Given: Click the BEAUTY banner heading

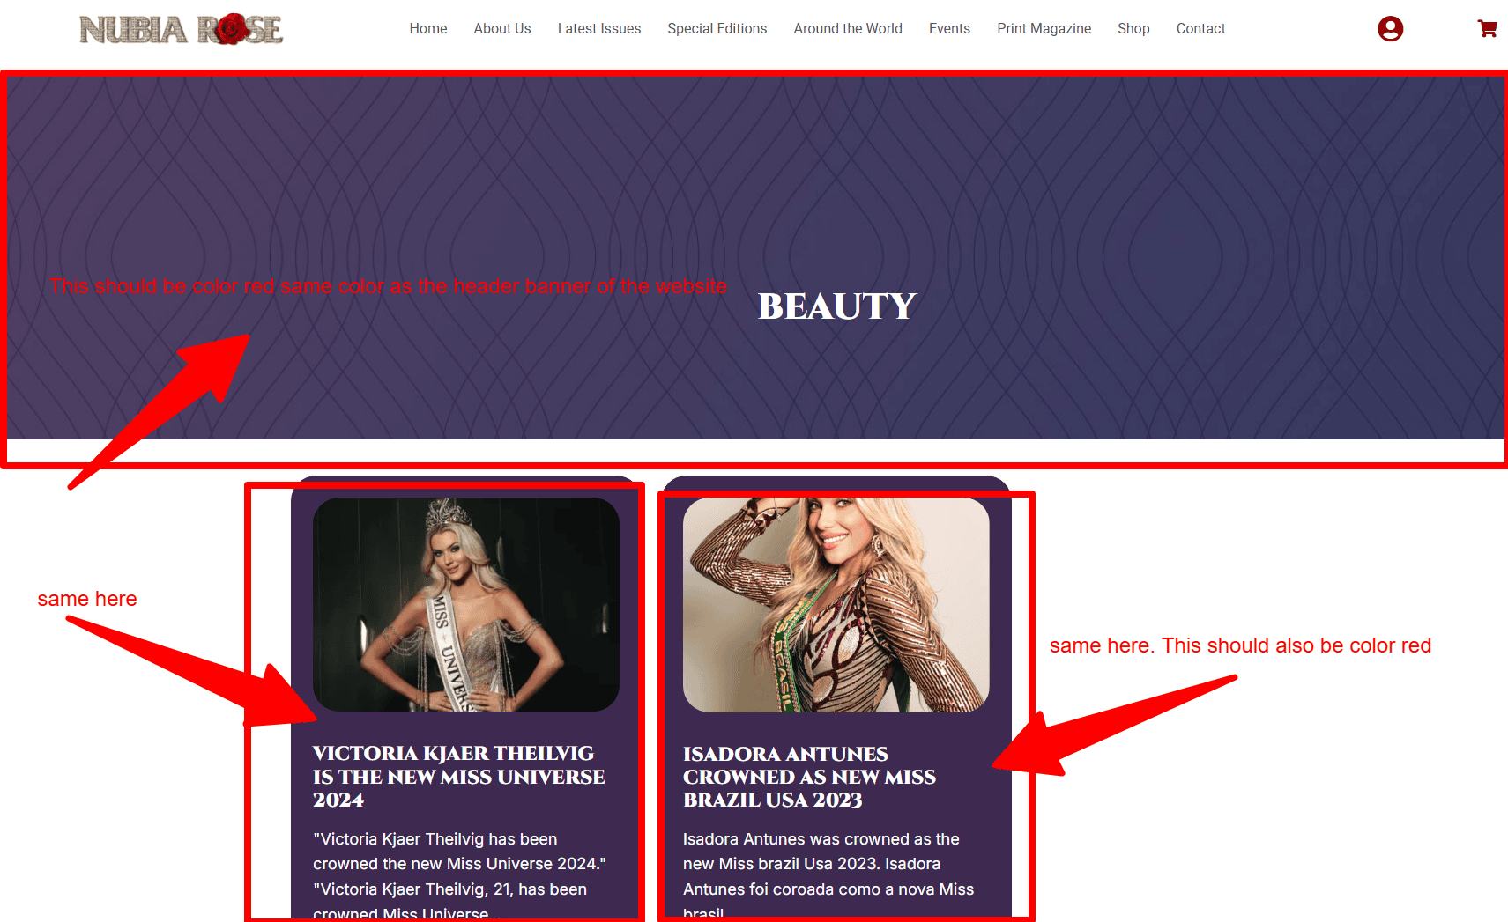Looking at the screenshot, I should [x=837, y=306].
